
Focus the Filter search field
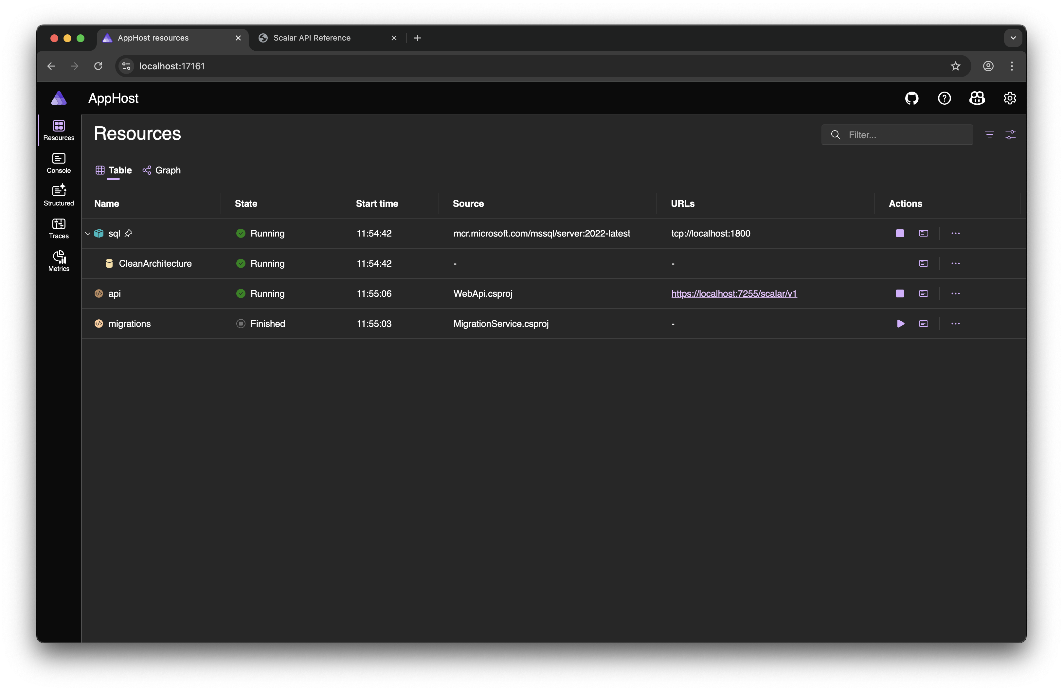[x=897, y=135]
